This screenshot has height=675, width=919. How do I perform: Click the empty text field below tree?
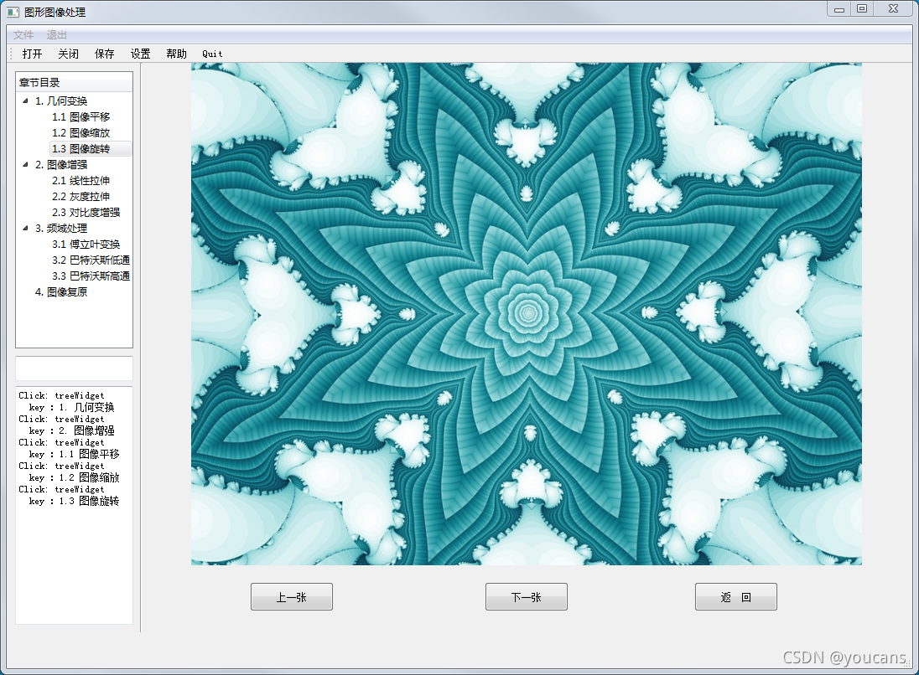[75, 368]
